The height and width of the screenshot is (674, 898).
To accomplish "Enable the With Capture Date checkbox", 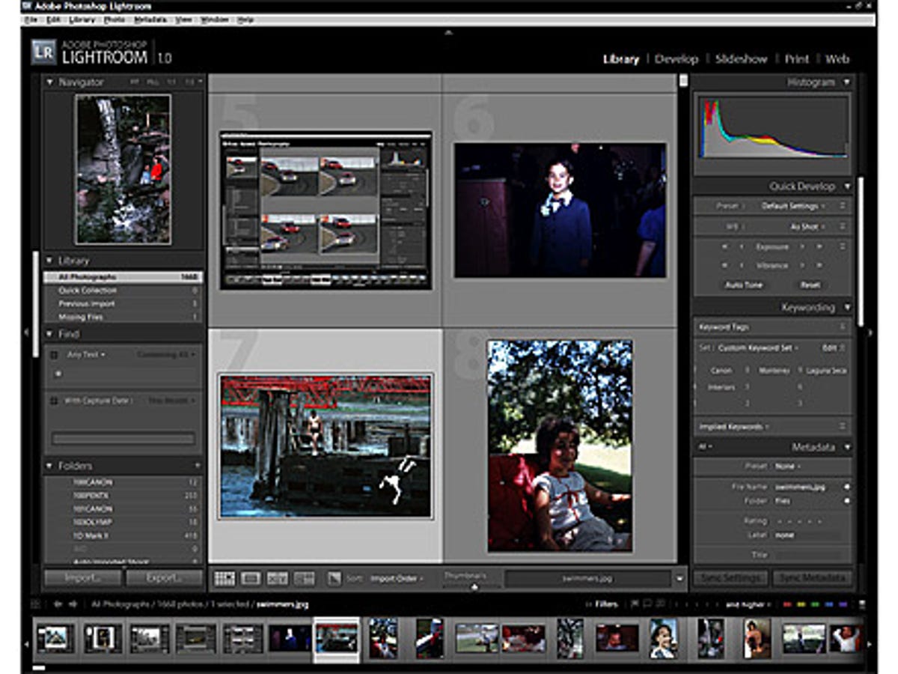I will coord(54,401).
